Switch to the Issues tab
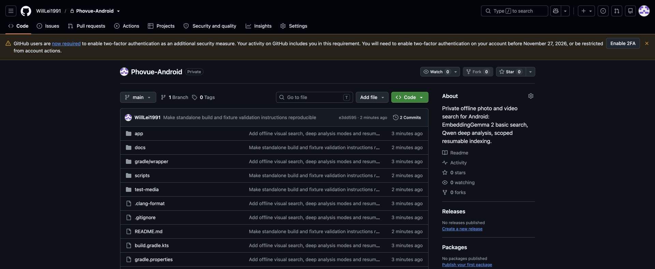The width and height of the screenshot is (655, 269). click(x=48, y=26)
